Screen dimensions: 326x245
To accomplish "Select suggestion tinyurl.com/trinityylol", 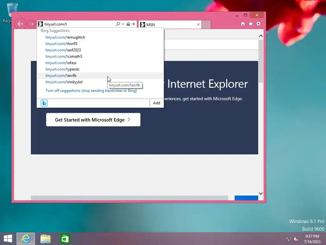I will [100, 82].
